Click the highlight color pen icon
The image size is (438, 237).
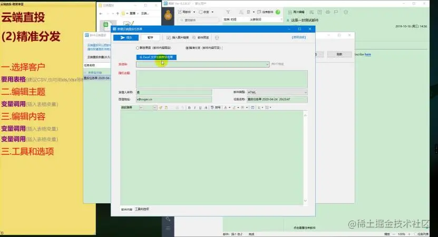tap(234, 107)
